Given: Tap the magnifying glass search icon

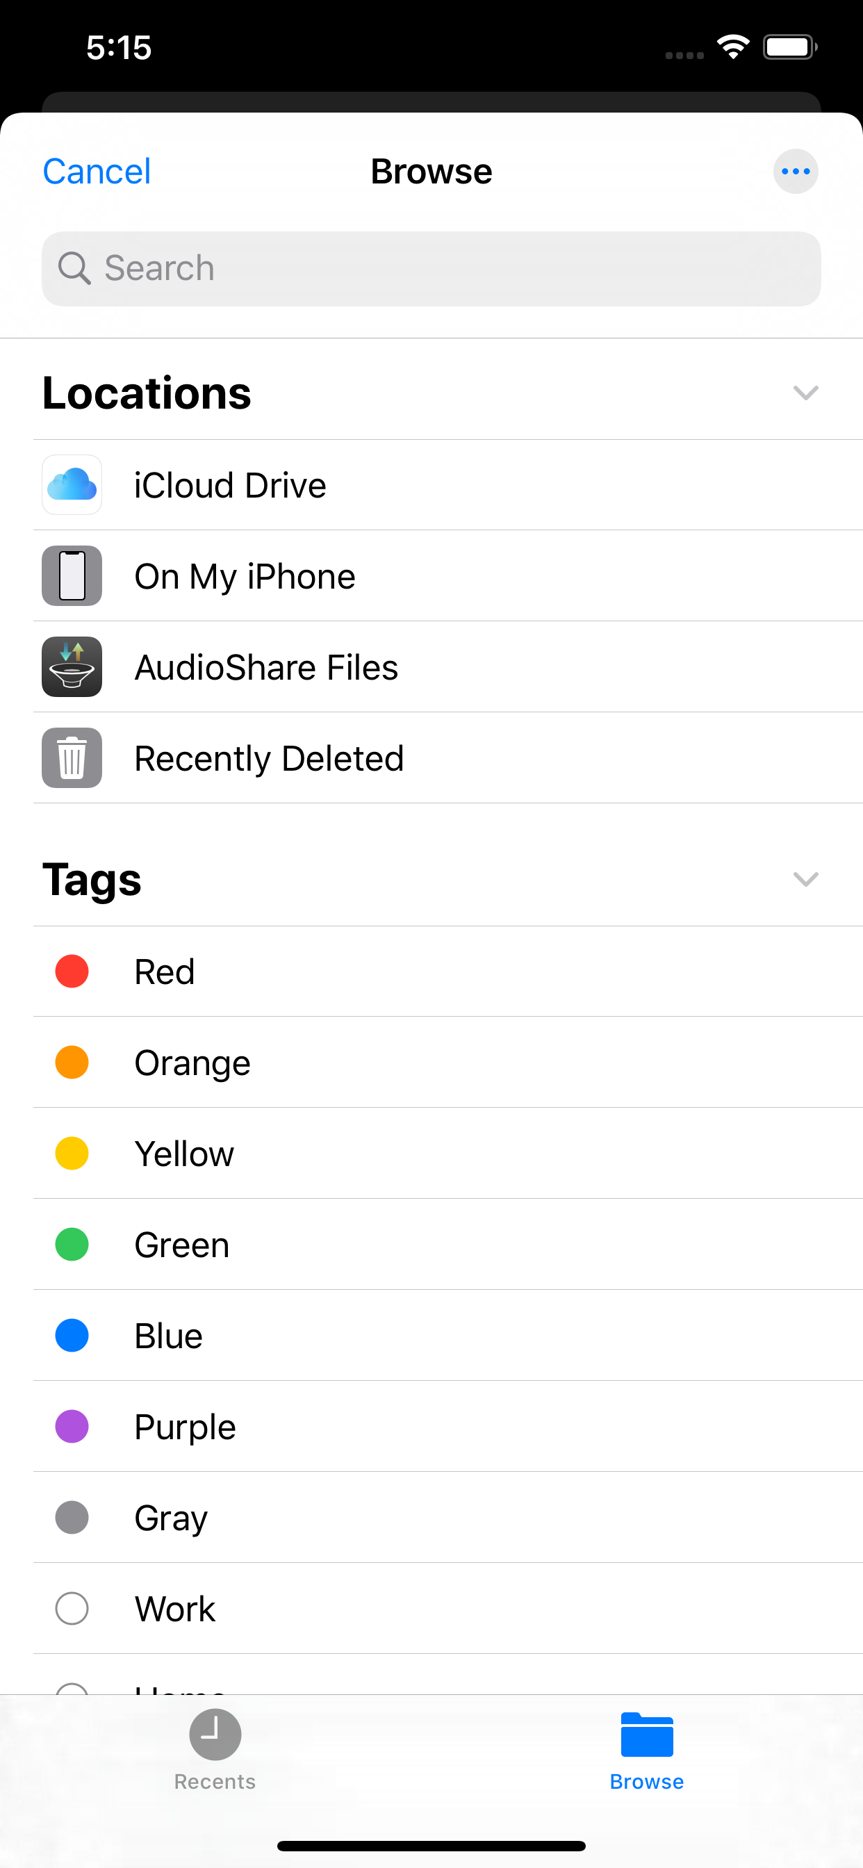Looking at the screenshot, I should point(74,268).
